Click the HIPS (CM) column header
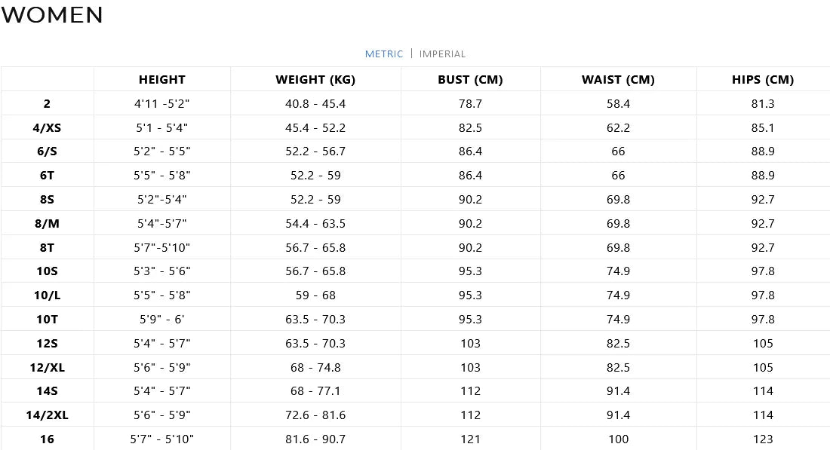The image size is (830, 450). 763,80
